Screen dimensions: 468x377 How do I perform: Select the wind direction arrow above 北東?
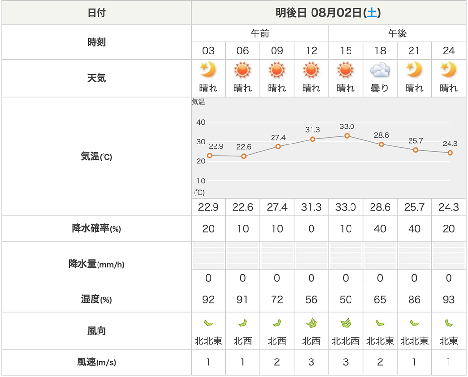point(448,322)
